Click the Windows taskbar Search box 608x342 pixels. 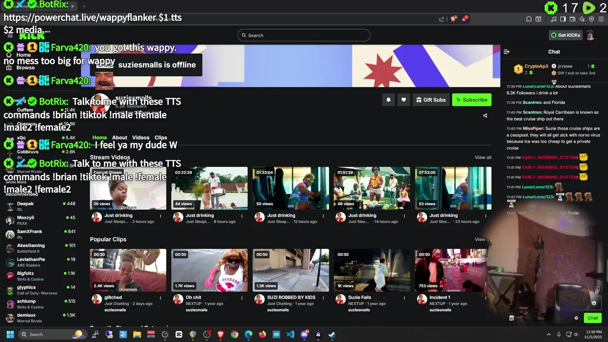52,334
